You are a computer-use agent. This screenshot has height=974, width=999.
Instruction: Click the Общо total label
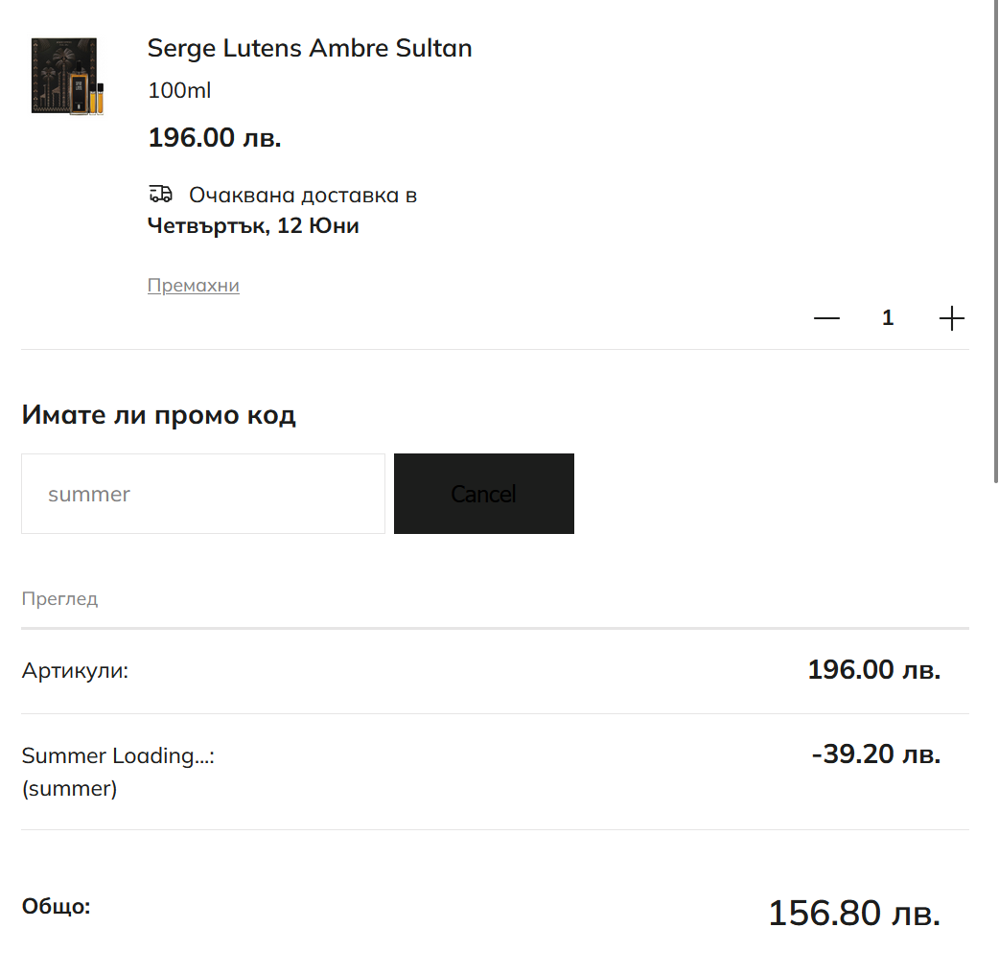coord(56,907)
